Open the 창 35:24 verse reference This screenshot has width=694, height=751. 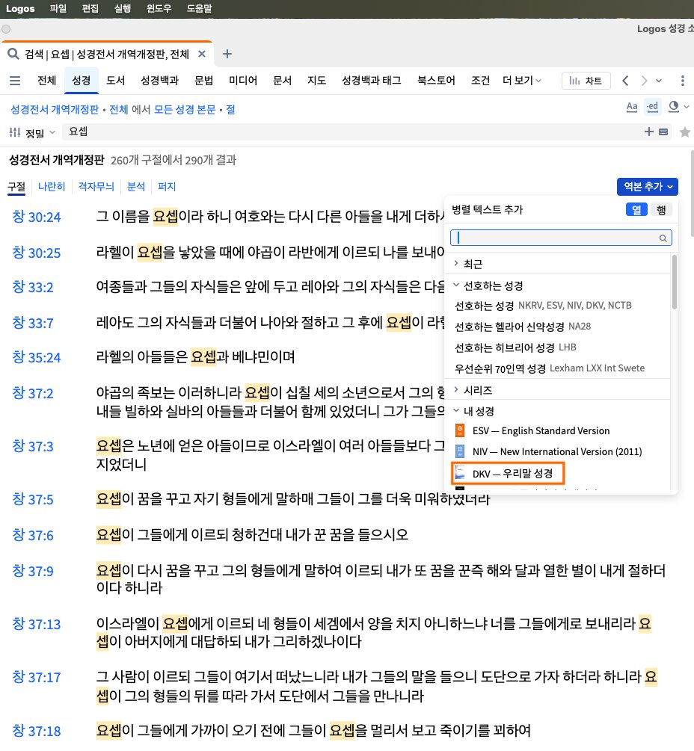(37, 357)
